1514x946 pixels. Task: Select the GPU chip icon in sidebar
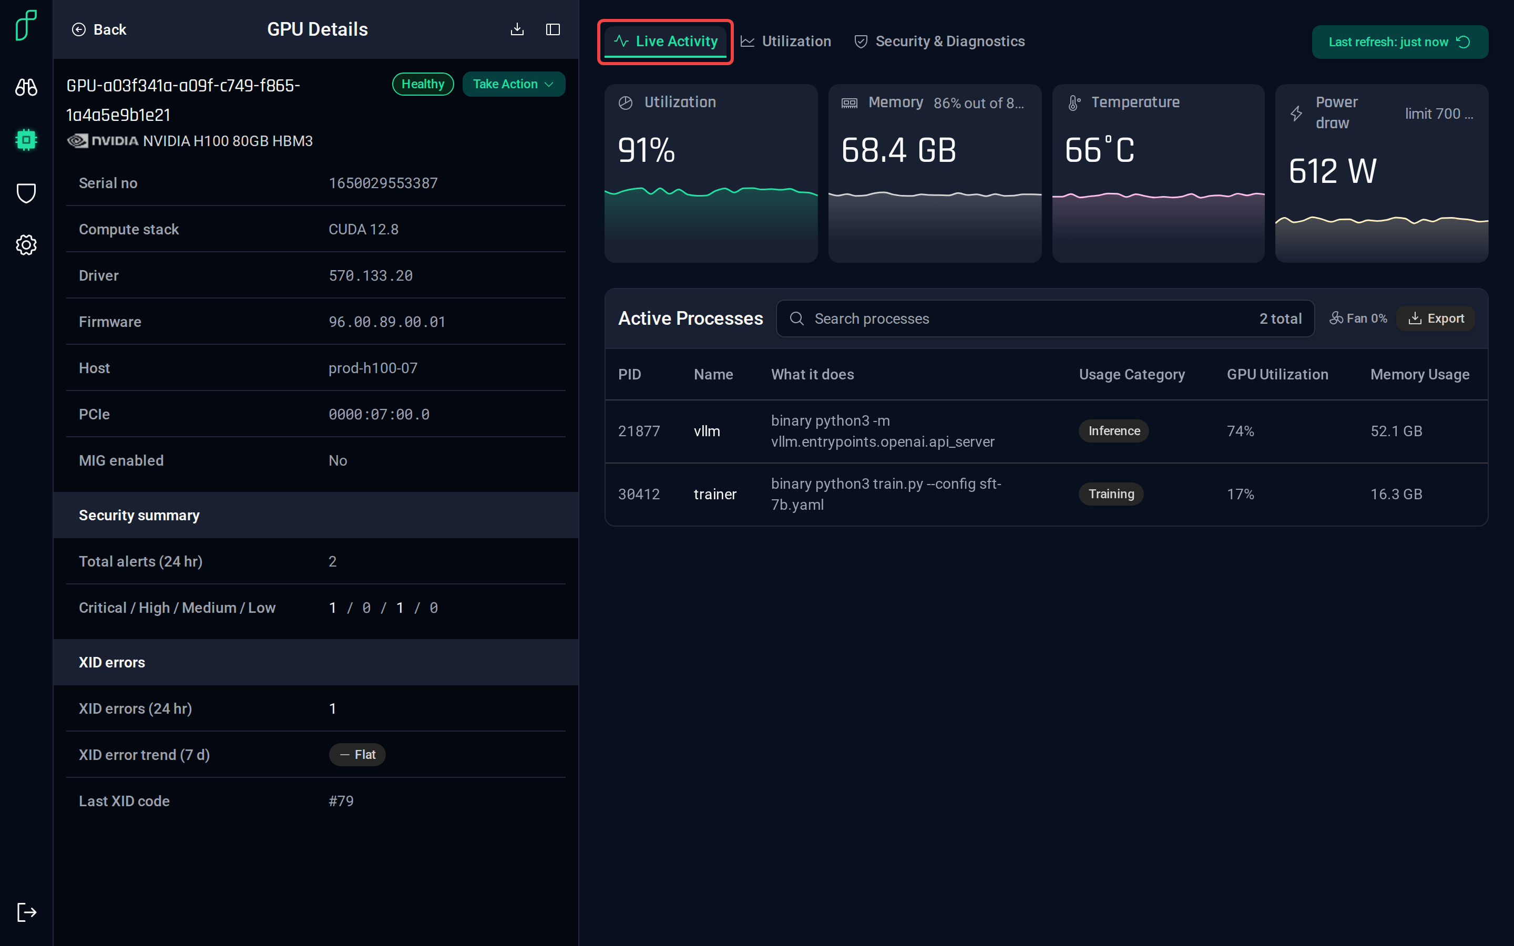[x=26, y=139]
